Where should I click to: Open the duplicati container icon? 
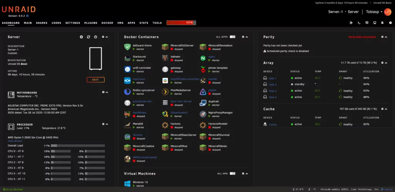tap(203, 103)
